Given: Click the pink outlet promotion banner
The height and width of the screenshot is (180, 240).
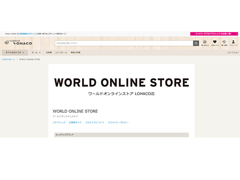Looking at the screenshot, I should (x=214, y=34).
